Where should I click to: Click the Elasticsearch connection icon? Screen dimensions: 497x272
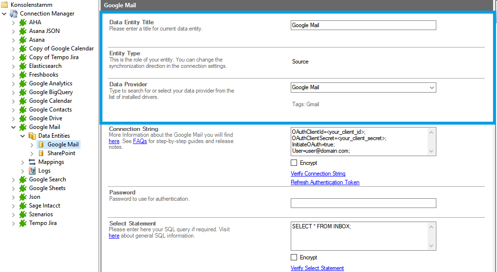point(22,66)
